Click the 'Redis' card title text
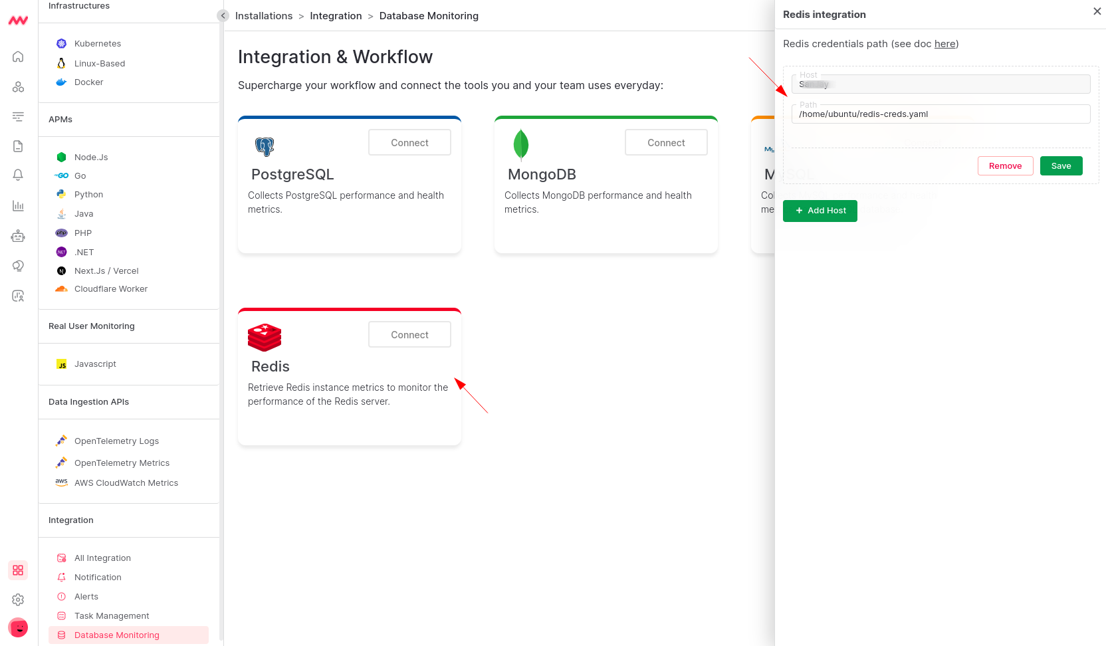Image resolution: width=1106 pixels, height=646 pixels. [x=271, y=367]
